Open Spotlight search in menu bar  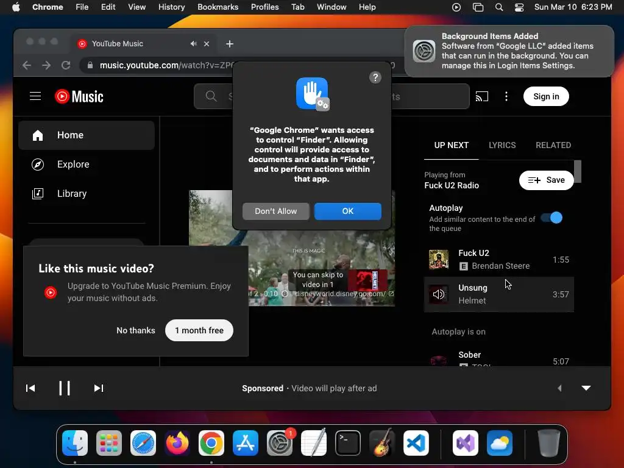498,7
